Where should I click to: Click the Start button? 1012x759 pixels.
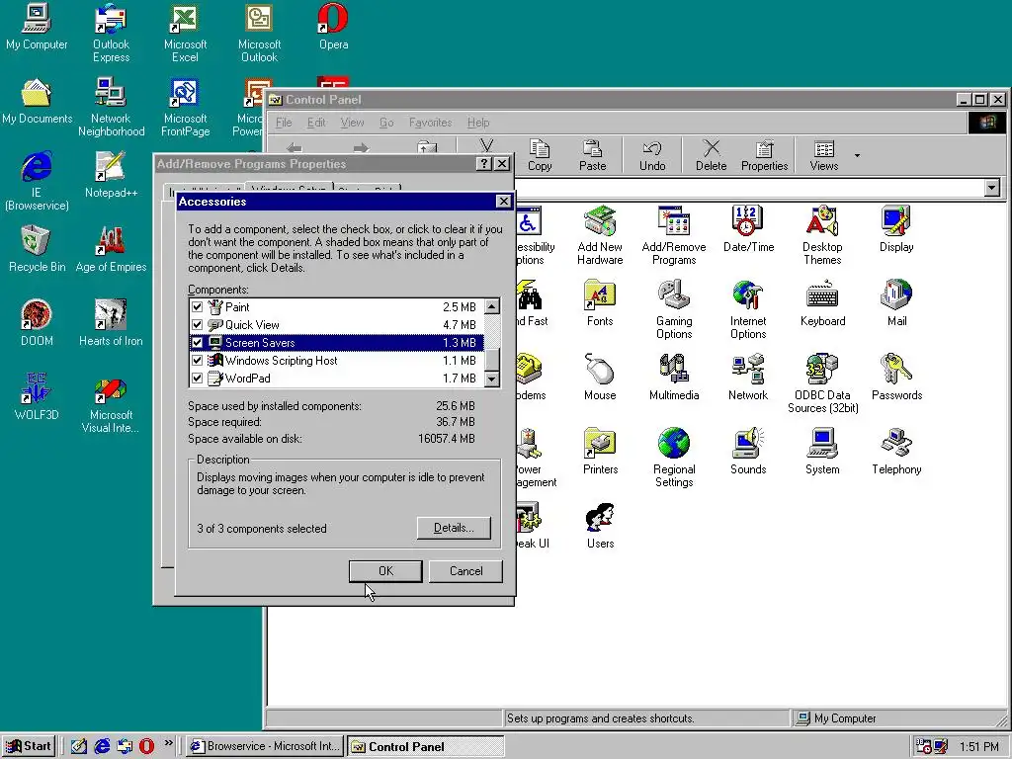pos(29,747)
